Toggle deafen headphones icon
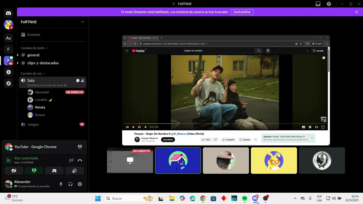Image resolution: width=363 pixels, height=204 pixels. click(70, 184)
